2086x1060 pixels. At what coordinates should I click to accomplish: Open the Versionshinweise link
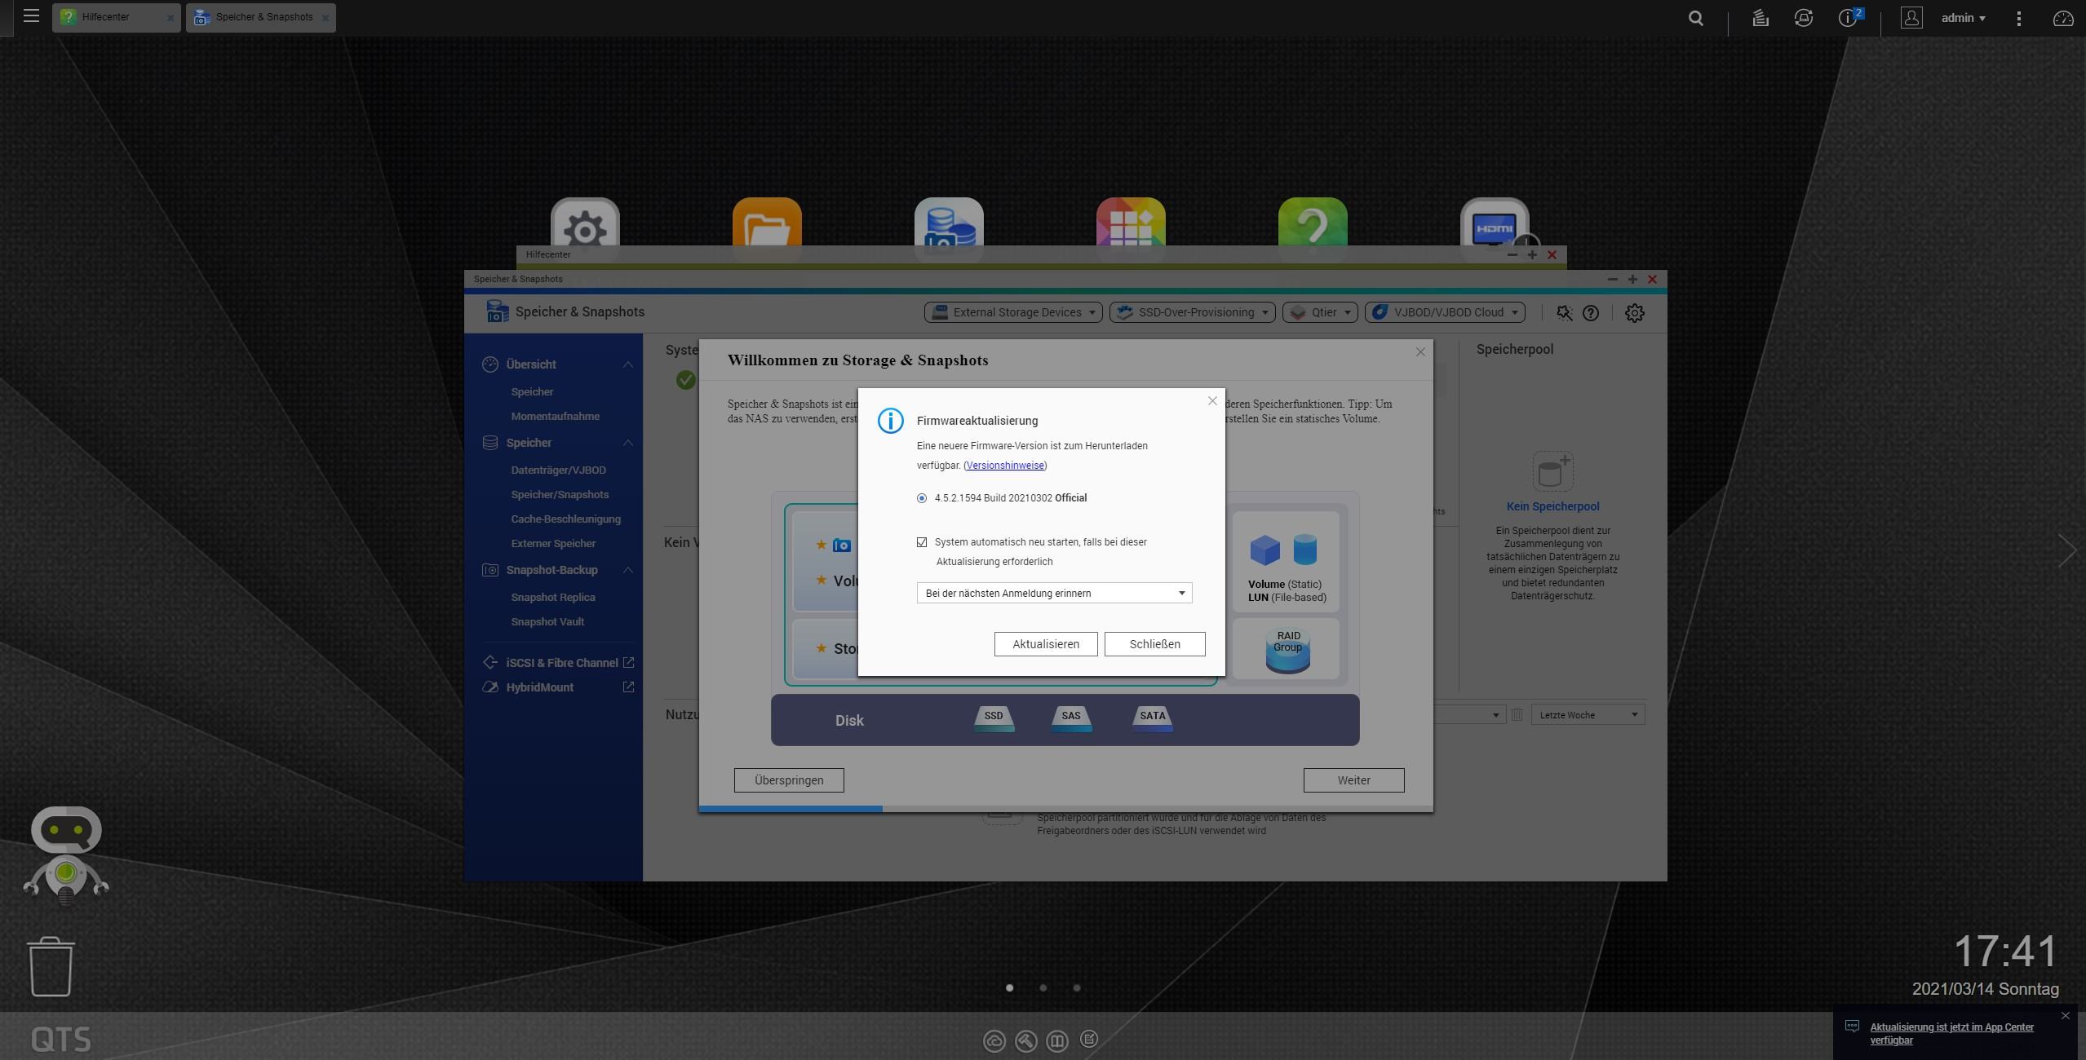tap(1005, 466)
